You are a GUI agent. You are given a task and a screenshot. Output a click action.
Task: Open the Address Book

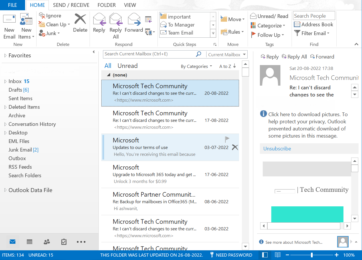point(314,25)
